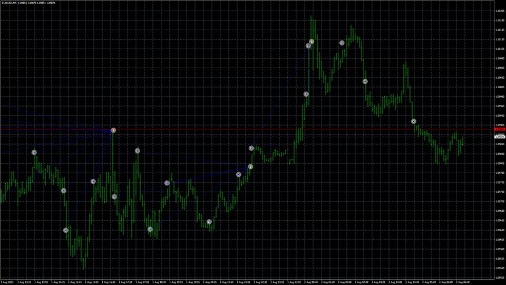506x285 pixels.
Task: Click the red horizontal price level line
Action: click(247, 129)
